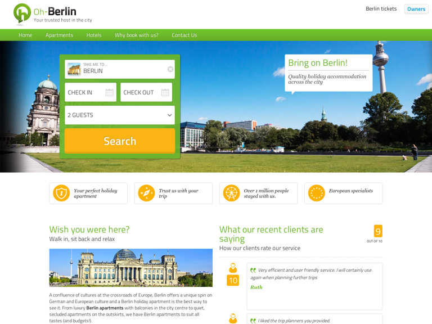
Task: Expand the 2 Guests dropdown
Action: click(119, 115)
